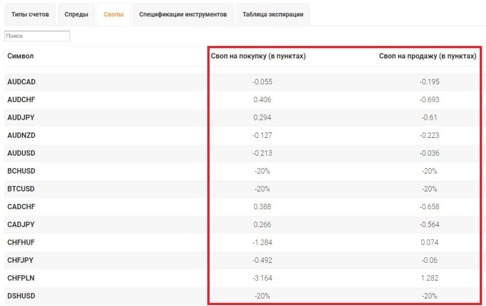486x306 pixels.
Task: Choose the AUDNZD row label
Action: (21, 135)
